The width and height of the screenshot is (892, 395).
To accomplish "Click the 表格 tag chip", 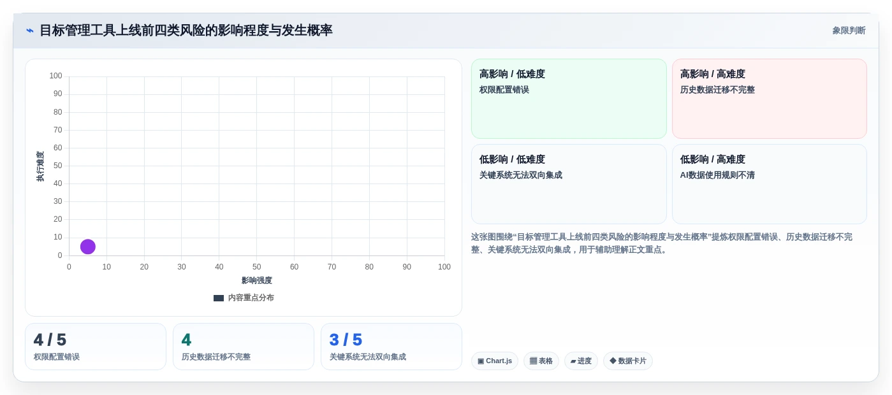I will 541,361.
